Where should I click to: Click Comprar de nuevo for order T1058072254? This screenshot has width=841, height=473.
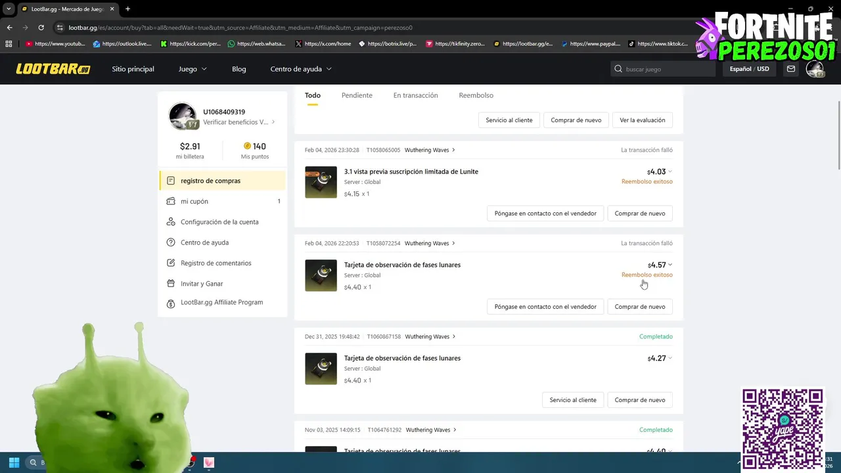[640, 307]
